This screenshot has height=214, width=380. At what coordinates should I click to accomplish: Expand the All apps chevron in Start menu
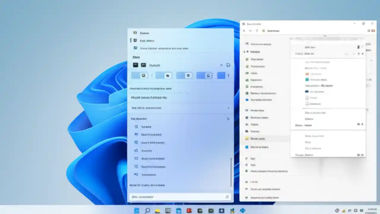pyautogui.click(x=228, y=119)
